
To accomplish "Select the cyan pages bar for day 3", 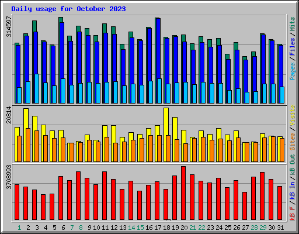I will [37, 88].
